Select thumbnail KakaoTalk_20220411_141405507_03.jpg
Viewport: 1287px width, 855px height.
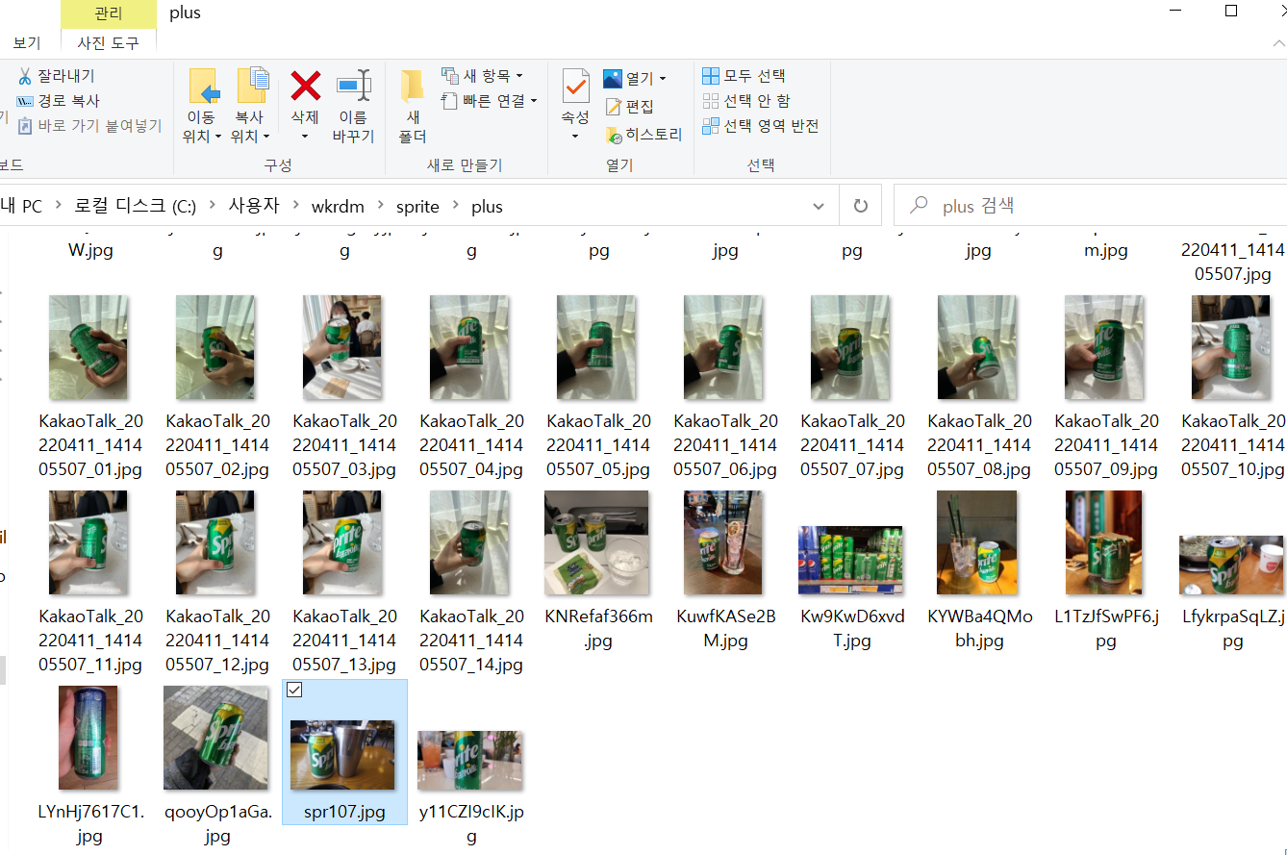[x=342, y=347]
